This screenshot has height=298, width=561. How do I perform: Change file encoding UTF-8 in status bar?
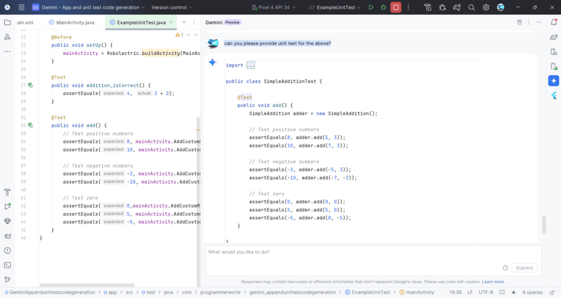486,293
